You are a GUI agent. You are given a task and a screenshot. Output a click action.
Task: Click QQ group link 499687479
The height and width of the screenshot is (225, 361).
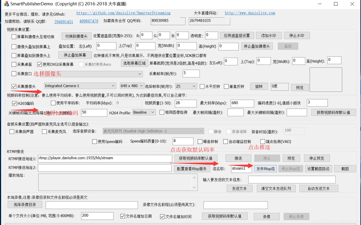(89, 21)
